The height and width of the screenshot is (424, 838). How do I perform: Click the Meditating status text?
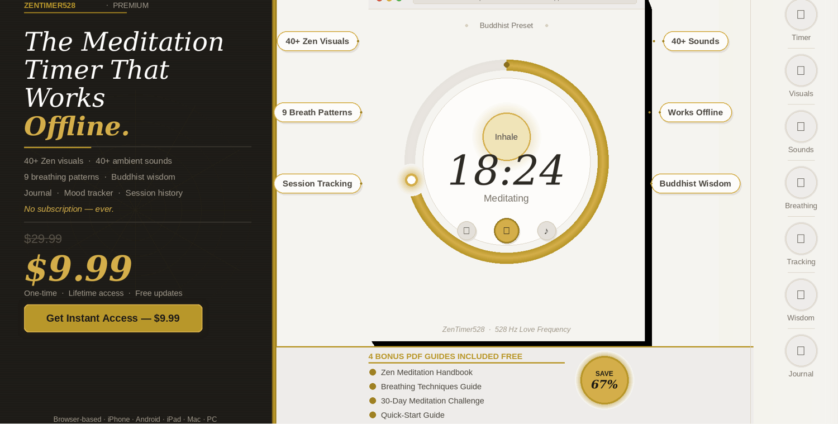(506, 198)
